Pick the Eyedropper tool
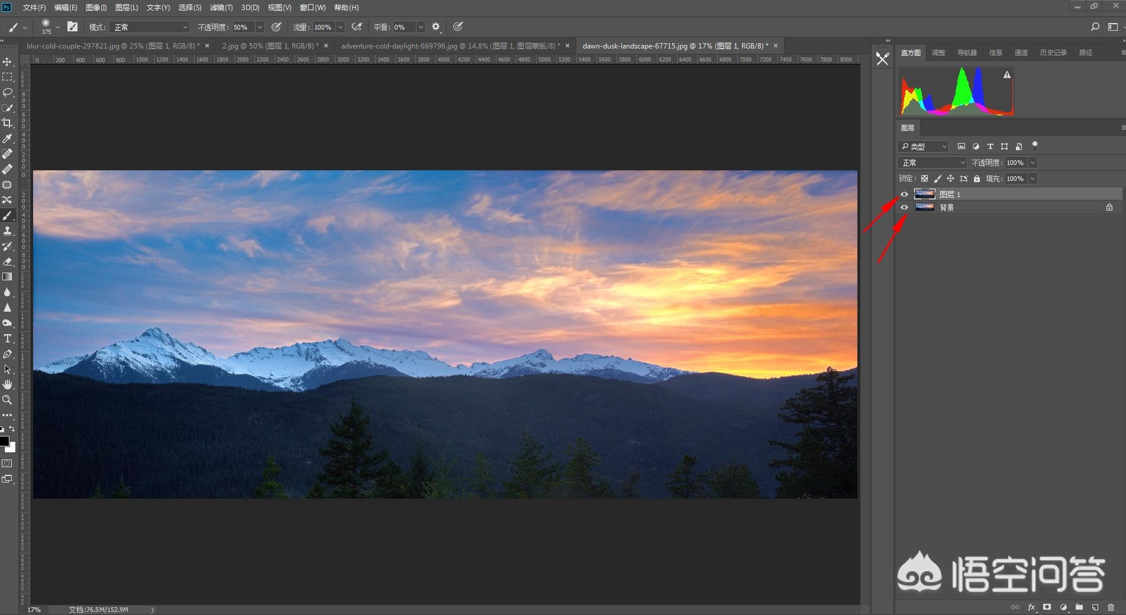1126x615 pixels. [x=7, y=138]
